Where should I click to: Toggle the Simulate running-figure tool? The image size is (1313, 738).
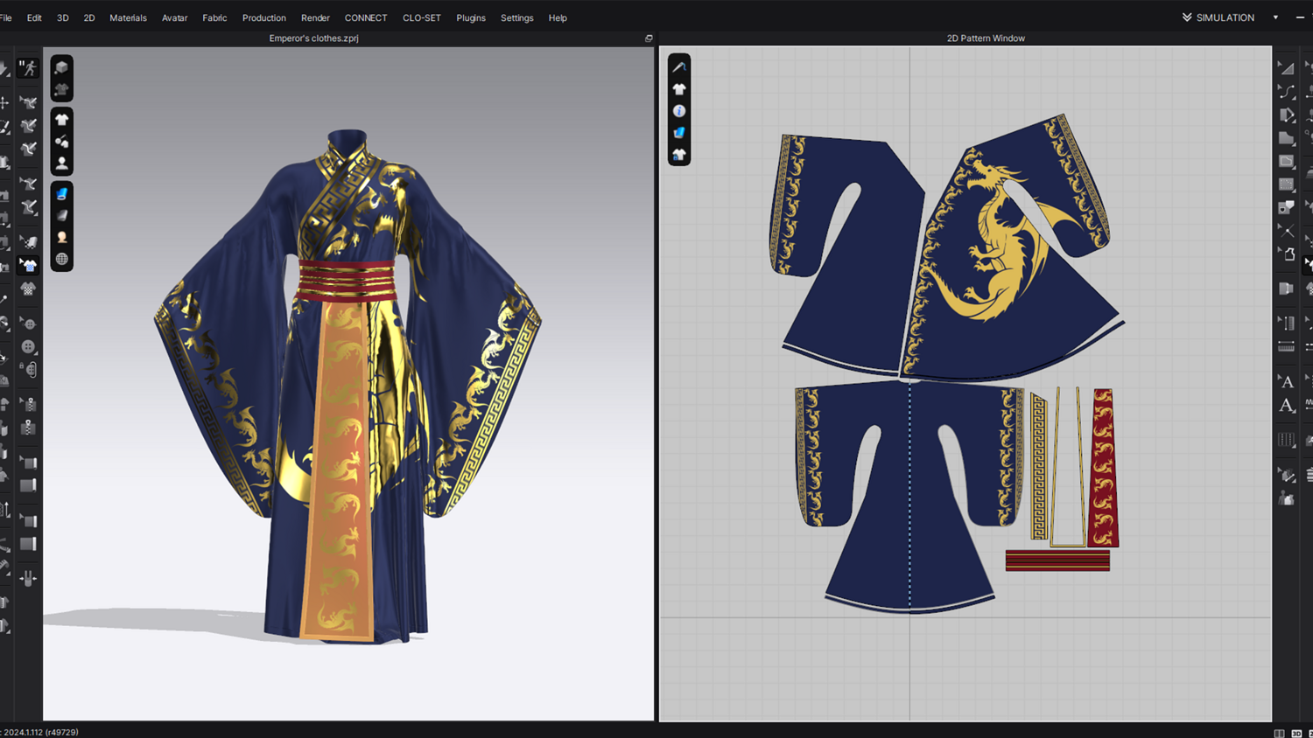pos(28,68)
